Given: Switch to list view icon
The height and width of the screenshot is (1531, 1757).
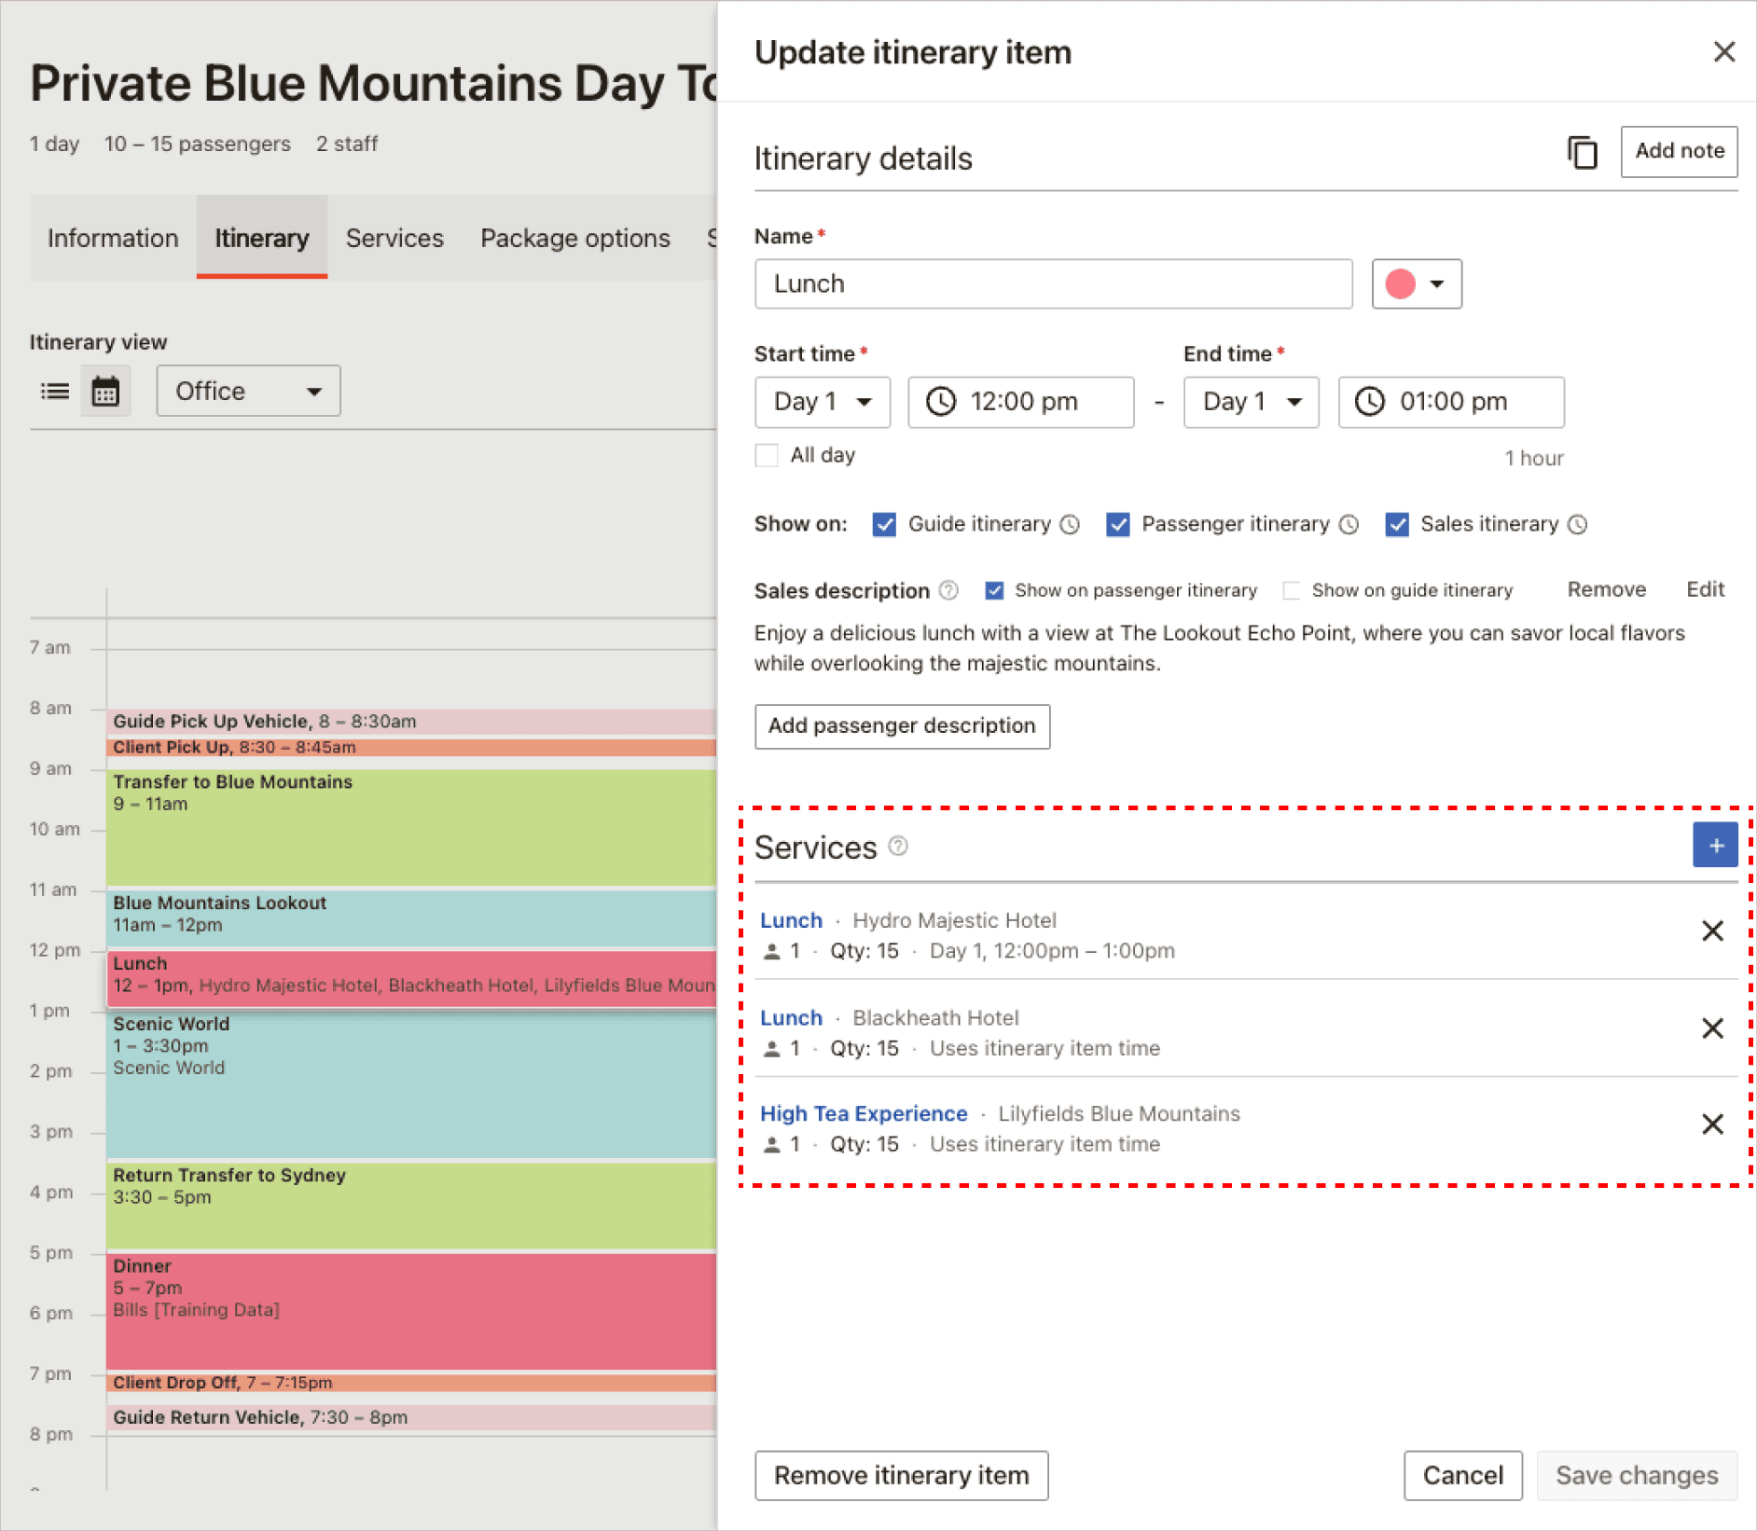Looking at the screenshot, I should tap(55, 391).
